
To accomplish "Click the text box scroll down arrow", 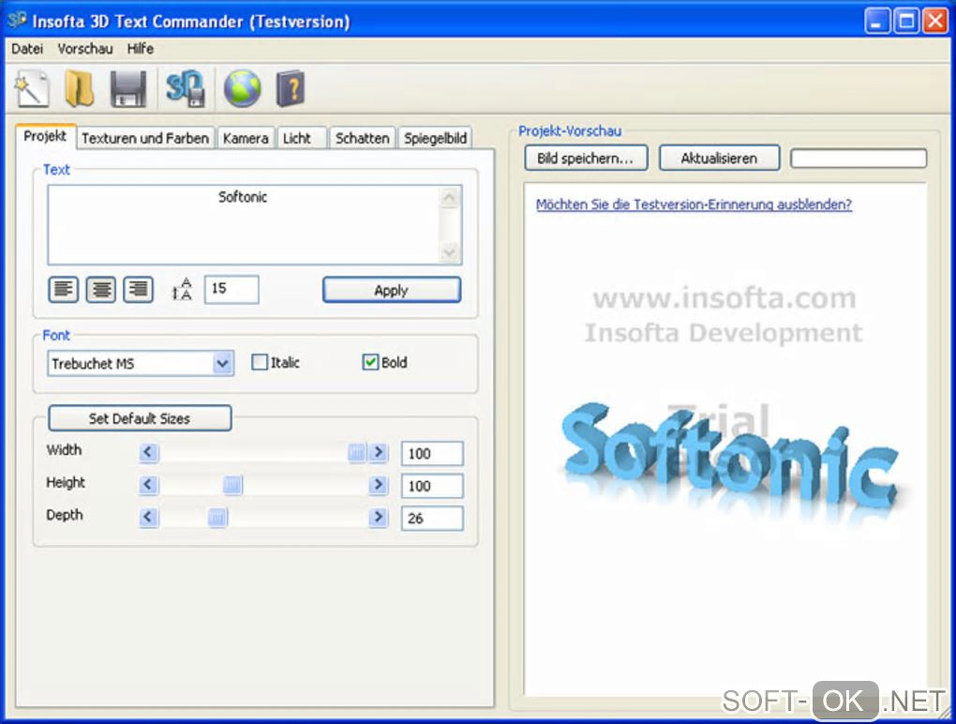I will click(x=449, y=251).
